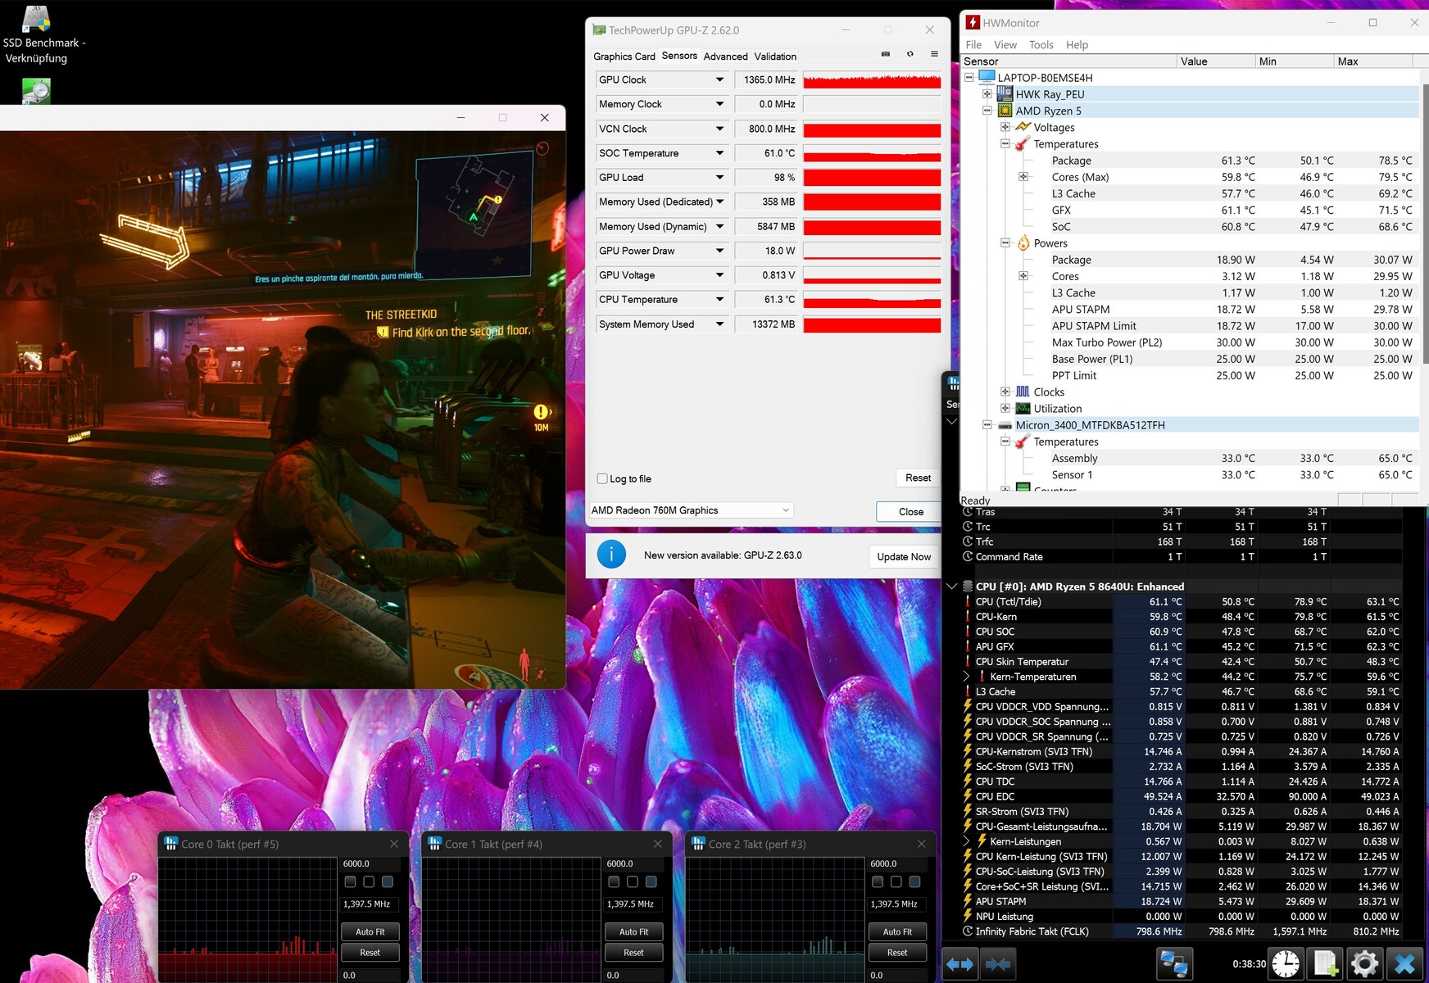The image size is (1429, 983).
Task: Click the 6000.0 max value field in Core 2 Takt
Action: pyautogui.click(x=894, y=864)
